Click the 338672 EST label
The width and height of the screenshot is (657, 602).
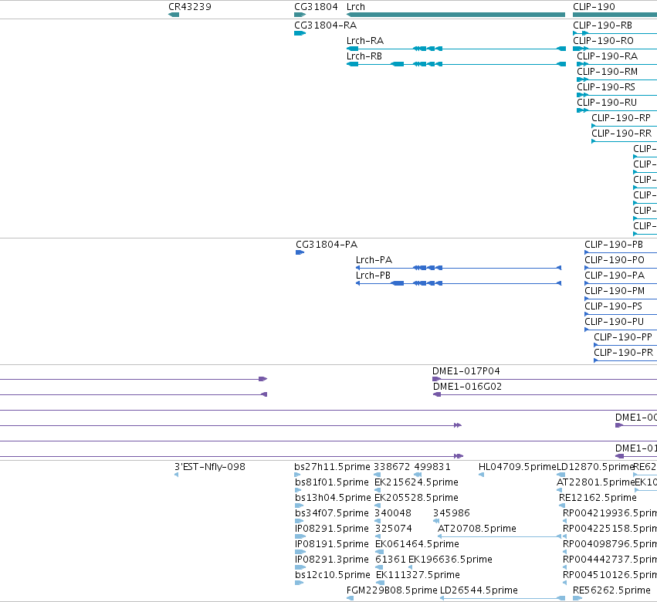(x=391, y=467)
